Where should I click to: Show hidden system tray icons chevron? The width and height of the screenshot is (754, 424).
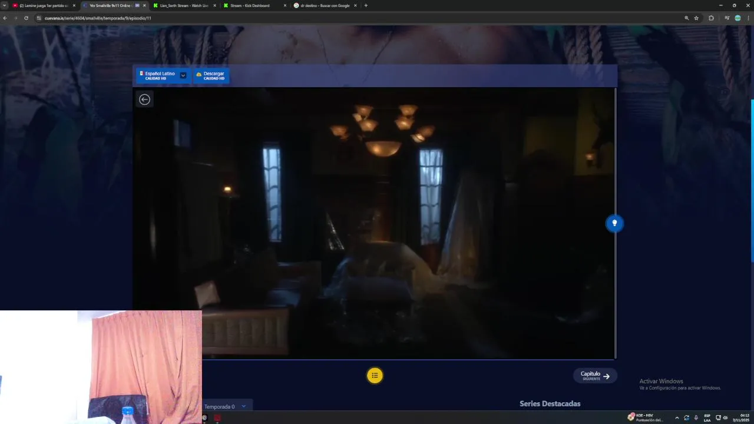677,418
